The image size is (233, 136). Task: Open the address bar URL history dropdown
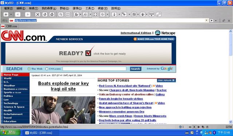206,20
